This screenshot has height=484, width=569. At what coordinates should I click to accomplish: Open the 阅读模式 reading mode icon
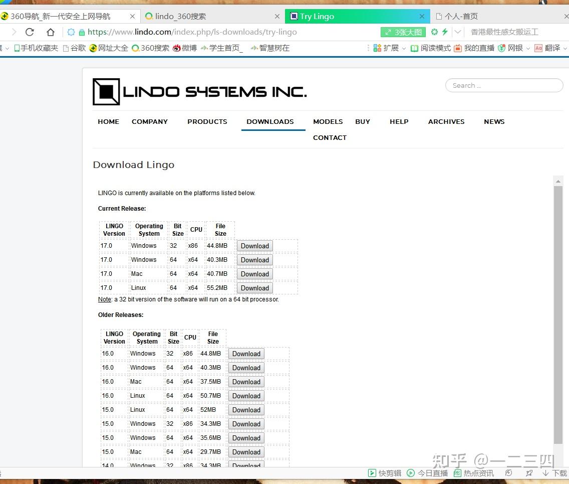click(414, 48)
